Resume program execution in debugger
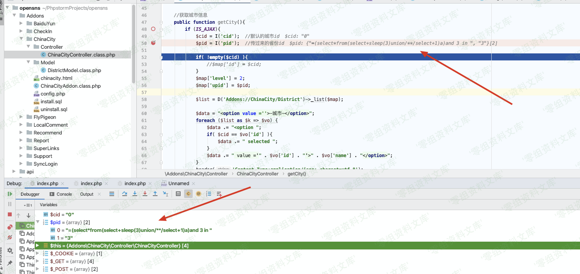580x274 pixels. (x=10, y=194)
